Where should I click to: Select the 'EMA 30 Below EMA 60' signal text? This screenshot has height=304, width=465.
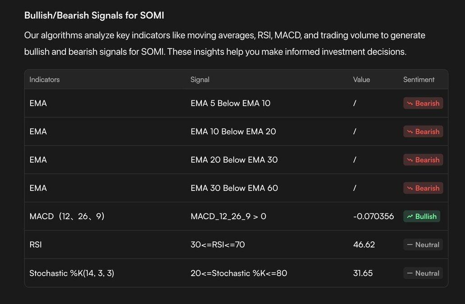point(234,188)
